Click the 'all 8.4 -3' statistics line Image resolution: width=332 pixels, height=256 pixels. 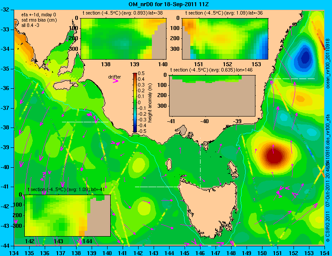point(30,25)
